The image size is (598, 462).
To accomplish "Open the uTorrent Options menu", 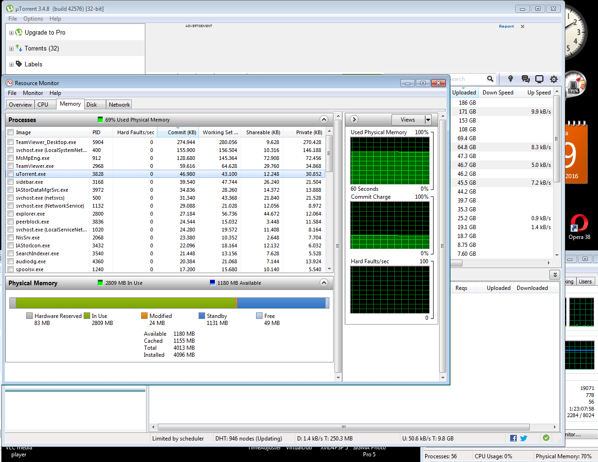I will 33,19.
